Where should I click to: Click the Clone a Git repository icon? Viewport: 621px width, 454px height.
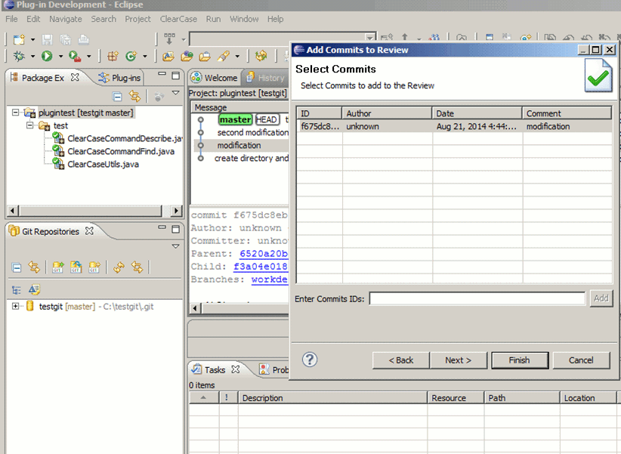76,267
